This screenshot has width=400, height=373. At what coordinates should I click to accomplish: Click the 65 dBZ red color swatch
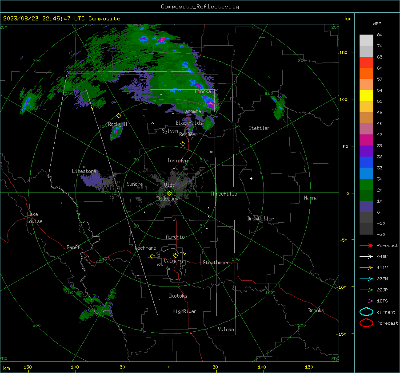point(366,62)
